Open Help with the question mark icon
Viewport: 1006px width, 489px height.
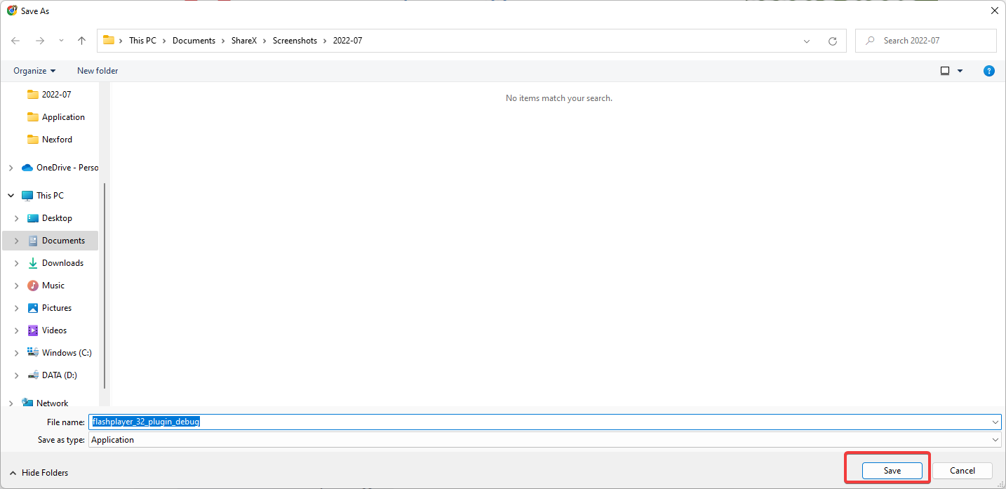pos(989,71)
